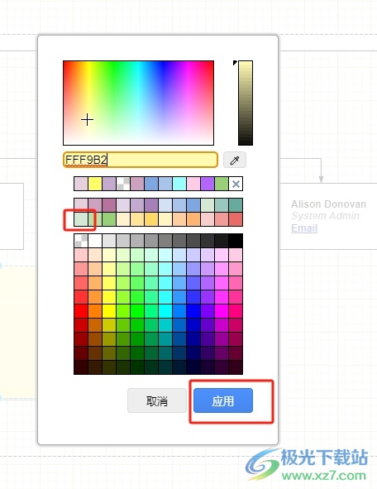Pick the darkest maroon swatch in bottom grid row
Screen dimensions: 377x489
coord(81,367)
